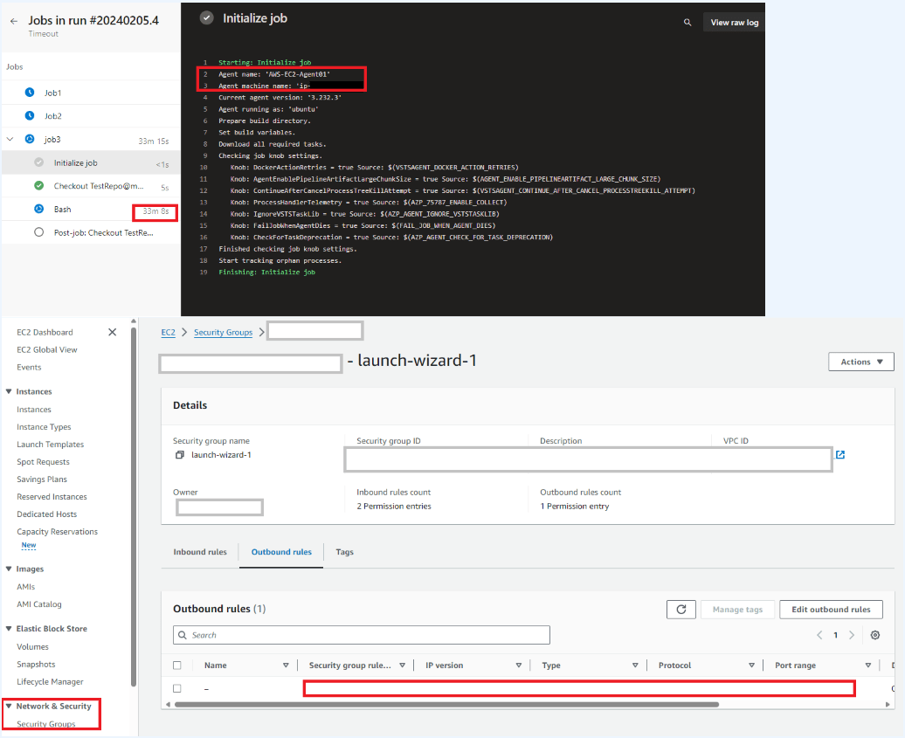The width and height of the screenshot is (905, 738).
Task: Click the gray check icon beside Initialize job step
Action: [38, 162]
